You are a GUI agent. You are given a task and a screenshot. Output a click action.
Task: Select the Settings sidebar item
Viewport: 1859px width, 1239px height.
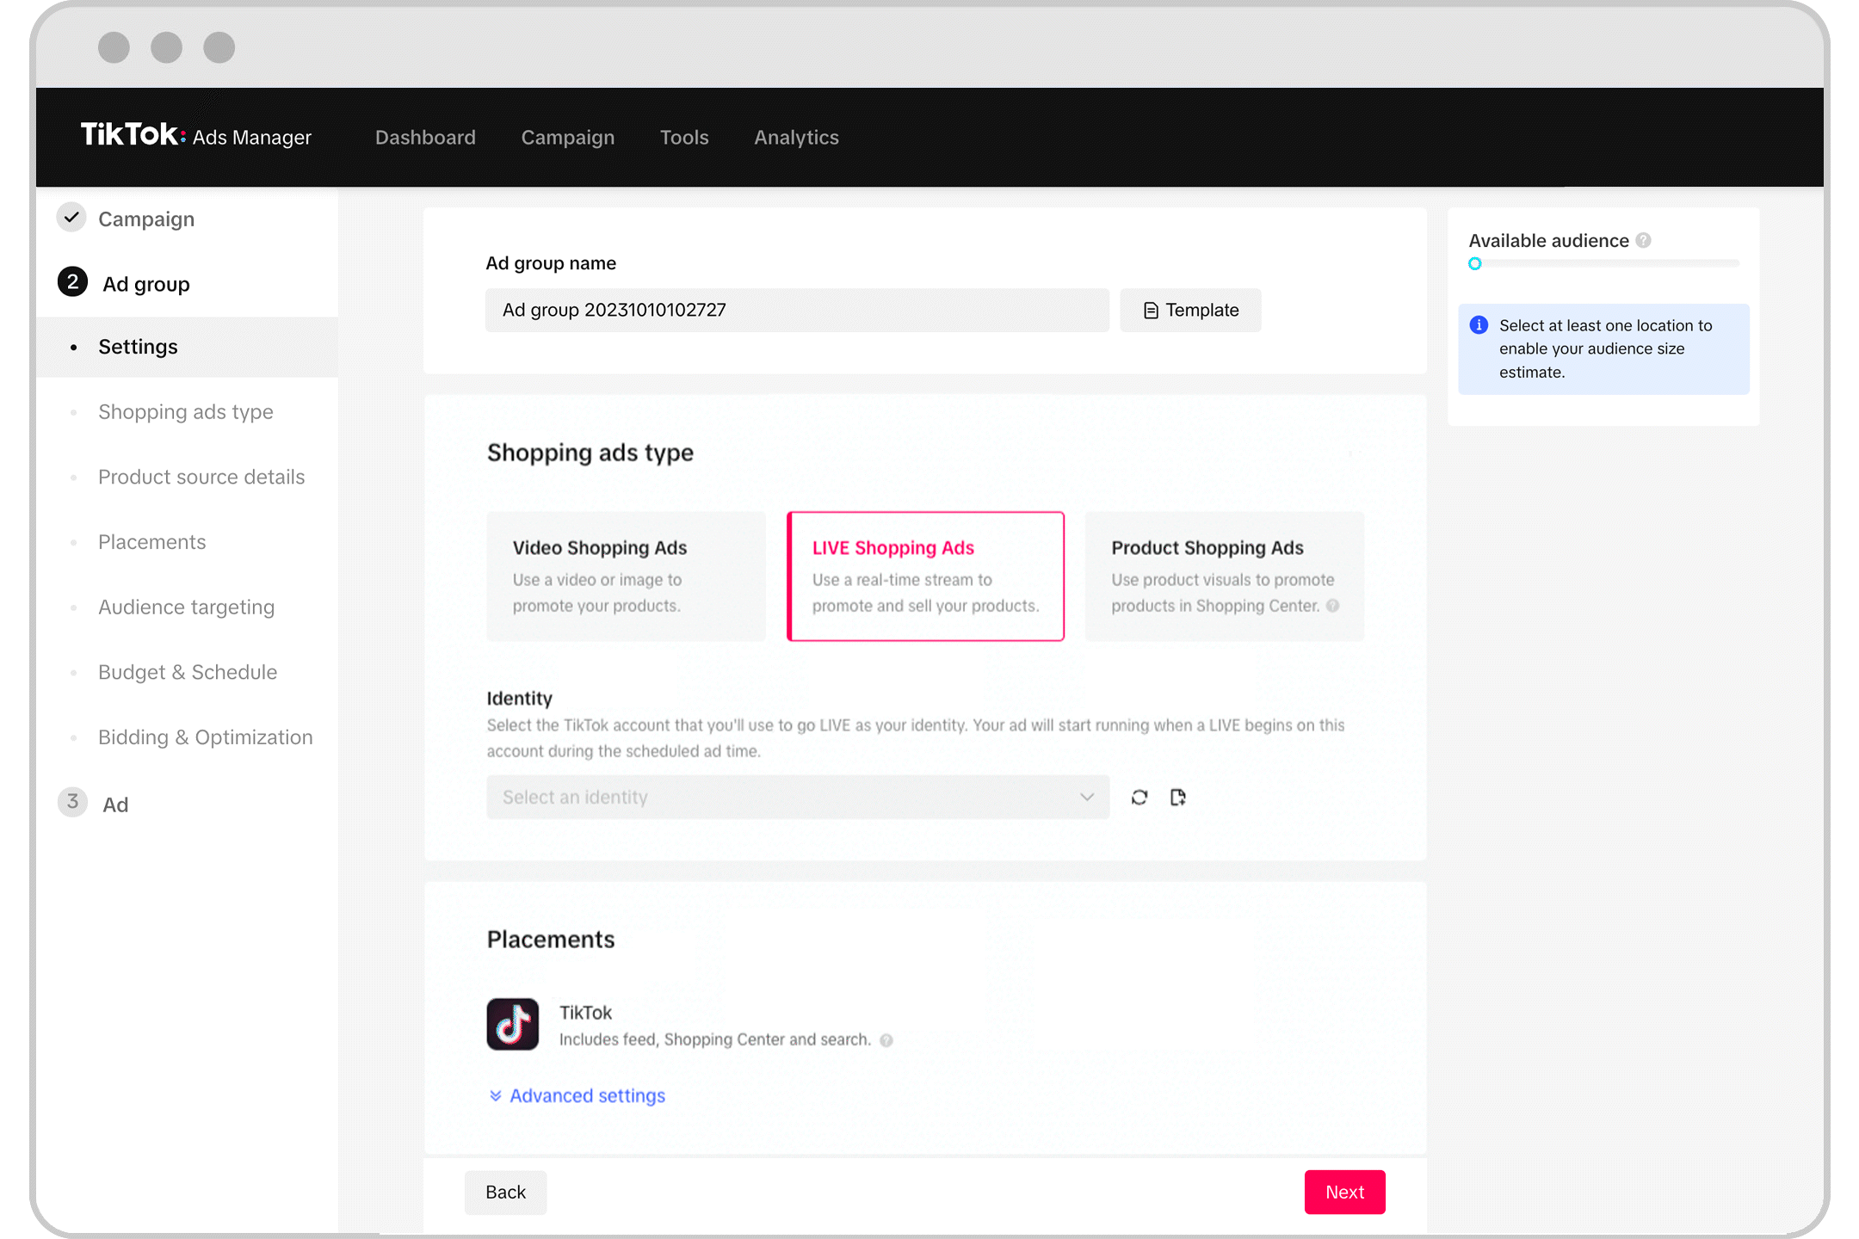188,347
